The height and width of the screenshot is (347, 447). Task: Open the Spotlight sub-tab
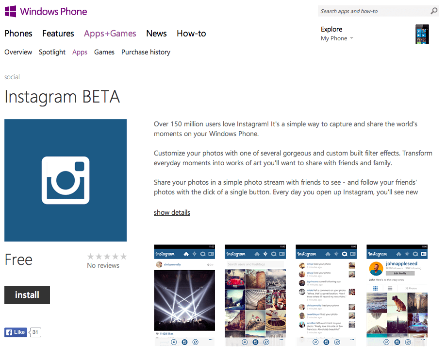(52, 52)
